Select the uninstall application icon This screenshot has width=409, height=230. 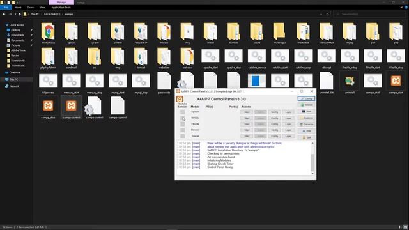click(350, 83)
